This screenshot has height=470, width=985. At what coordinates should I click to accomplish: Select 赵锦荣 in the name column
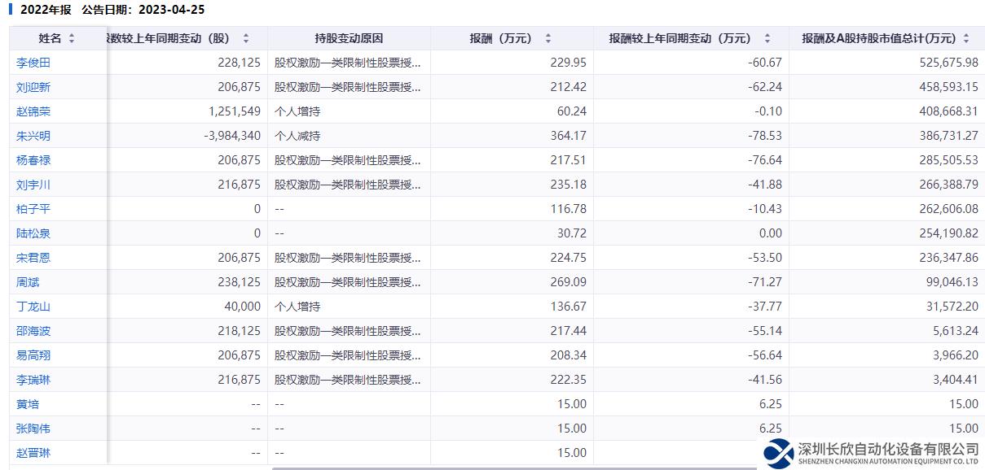tap(33, 111)
